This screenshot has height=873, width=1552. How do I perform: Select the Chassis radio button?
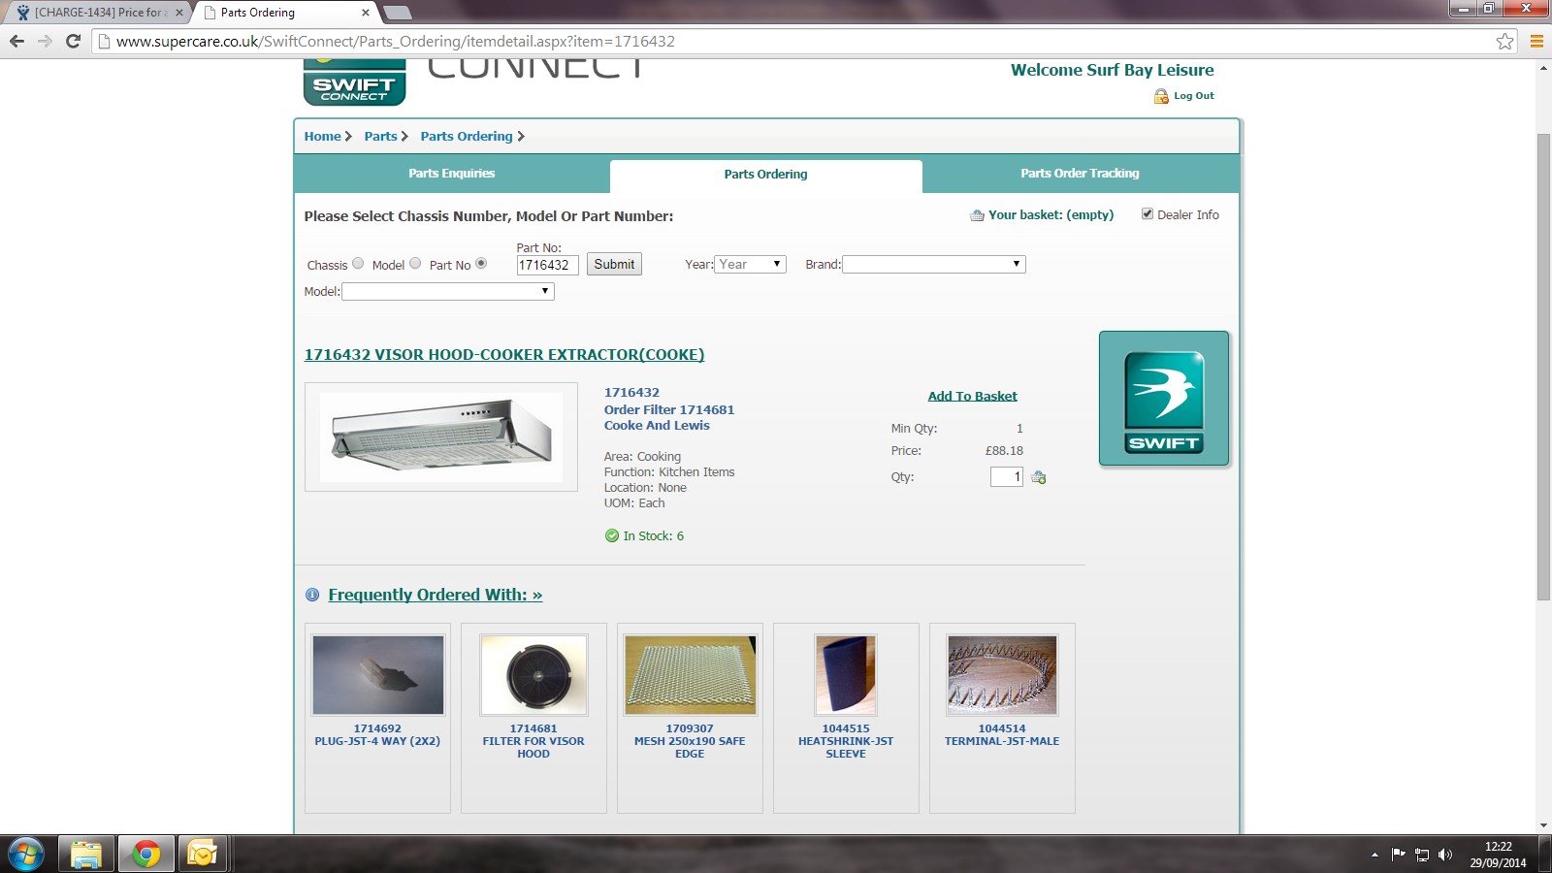pyautogui.click(x=358, y=264)
